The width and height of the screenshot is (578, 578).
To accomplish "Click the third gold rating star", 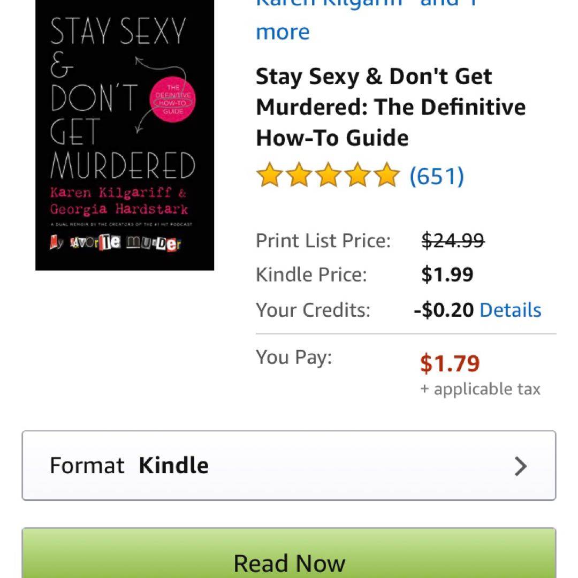I will coord(329,174).
